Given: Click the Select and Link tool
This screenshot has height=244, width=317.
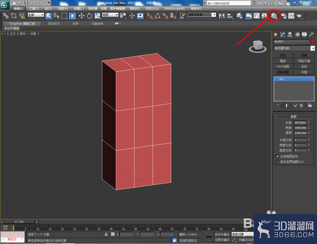Looking at the screenshot, I should coord(6,16).
